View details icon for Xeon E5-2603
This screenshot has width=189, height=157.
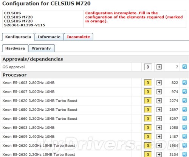click(x=184, y=127)
